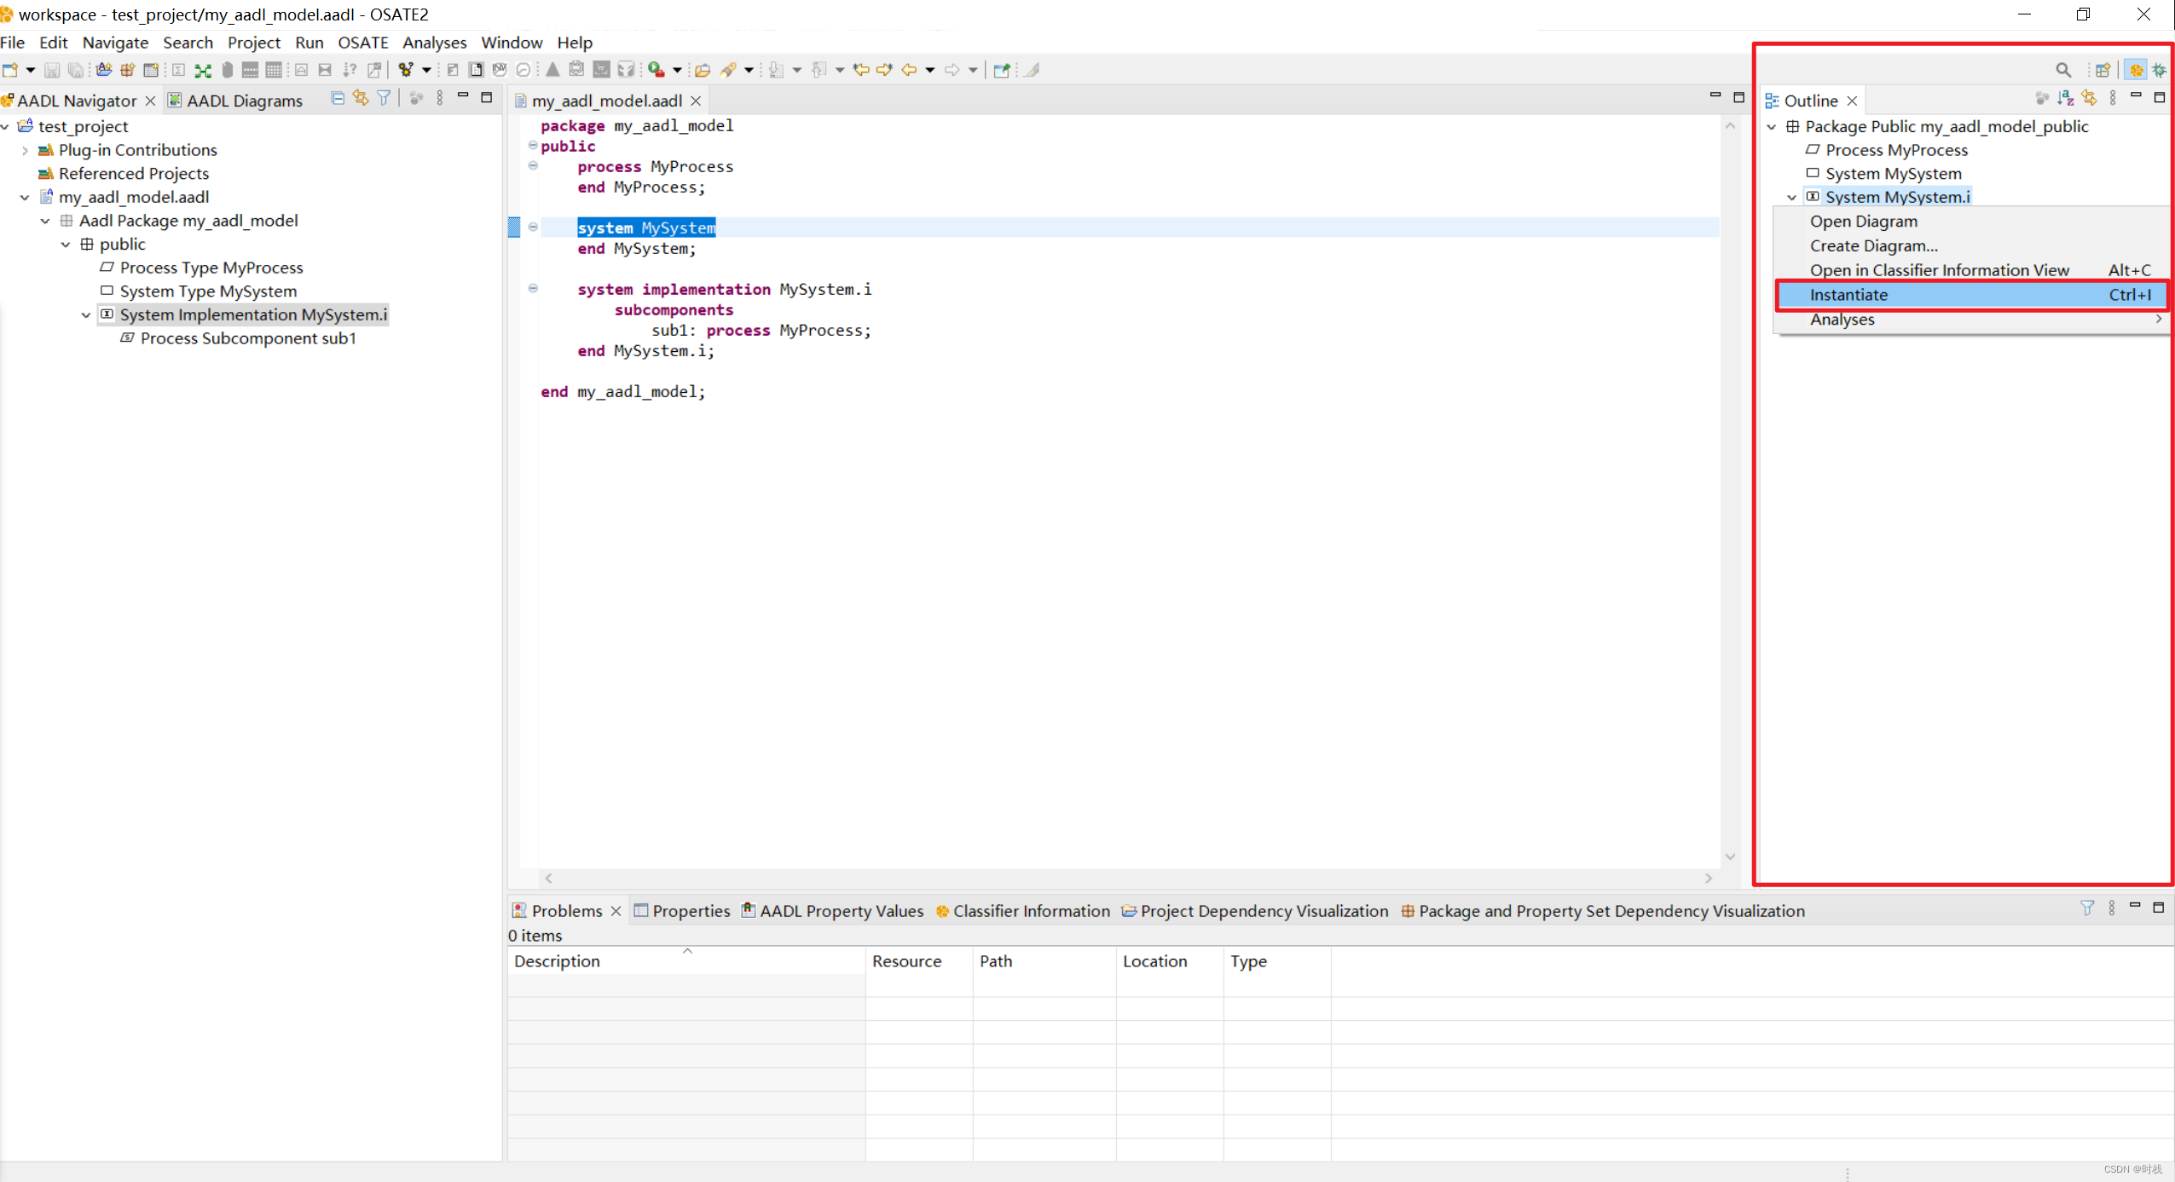Click the Back navigation arrow in toolbar
This screenshot has height=1182, width=2175.
click(909, 70)
